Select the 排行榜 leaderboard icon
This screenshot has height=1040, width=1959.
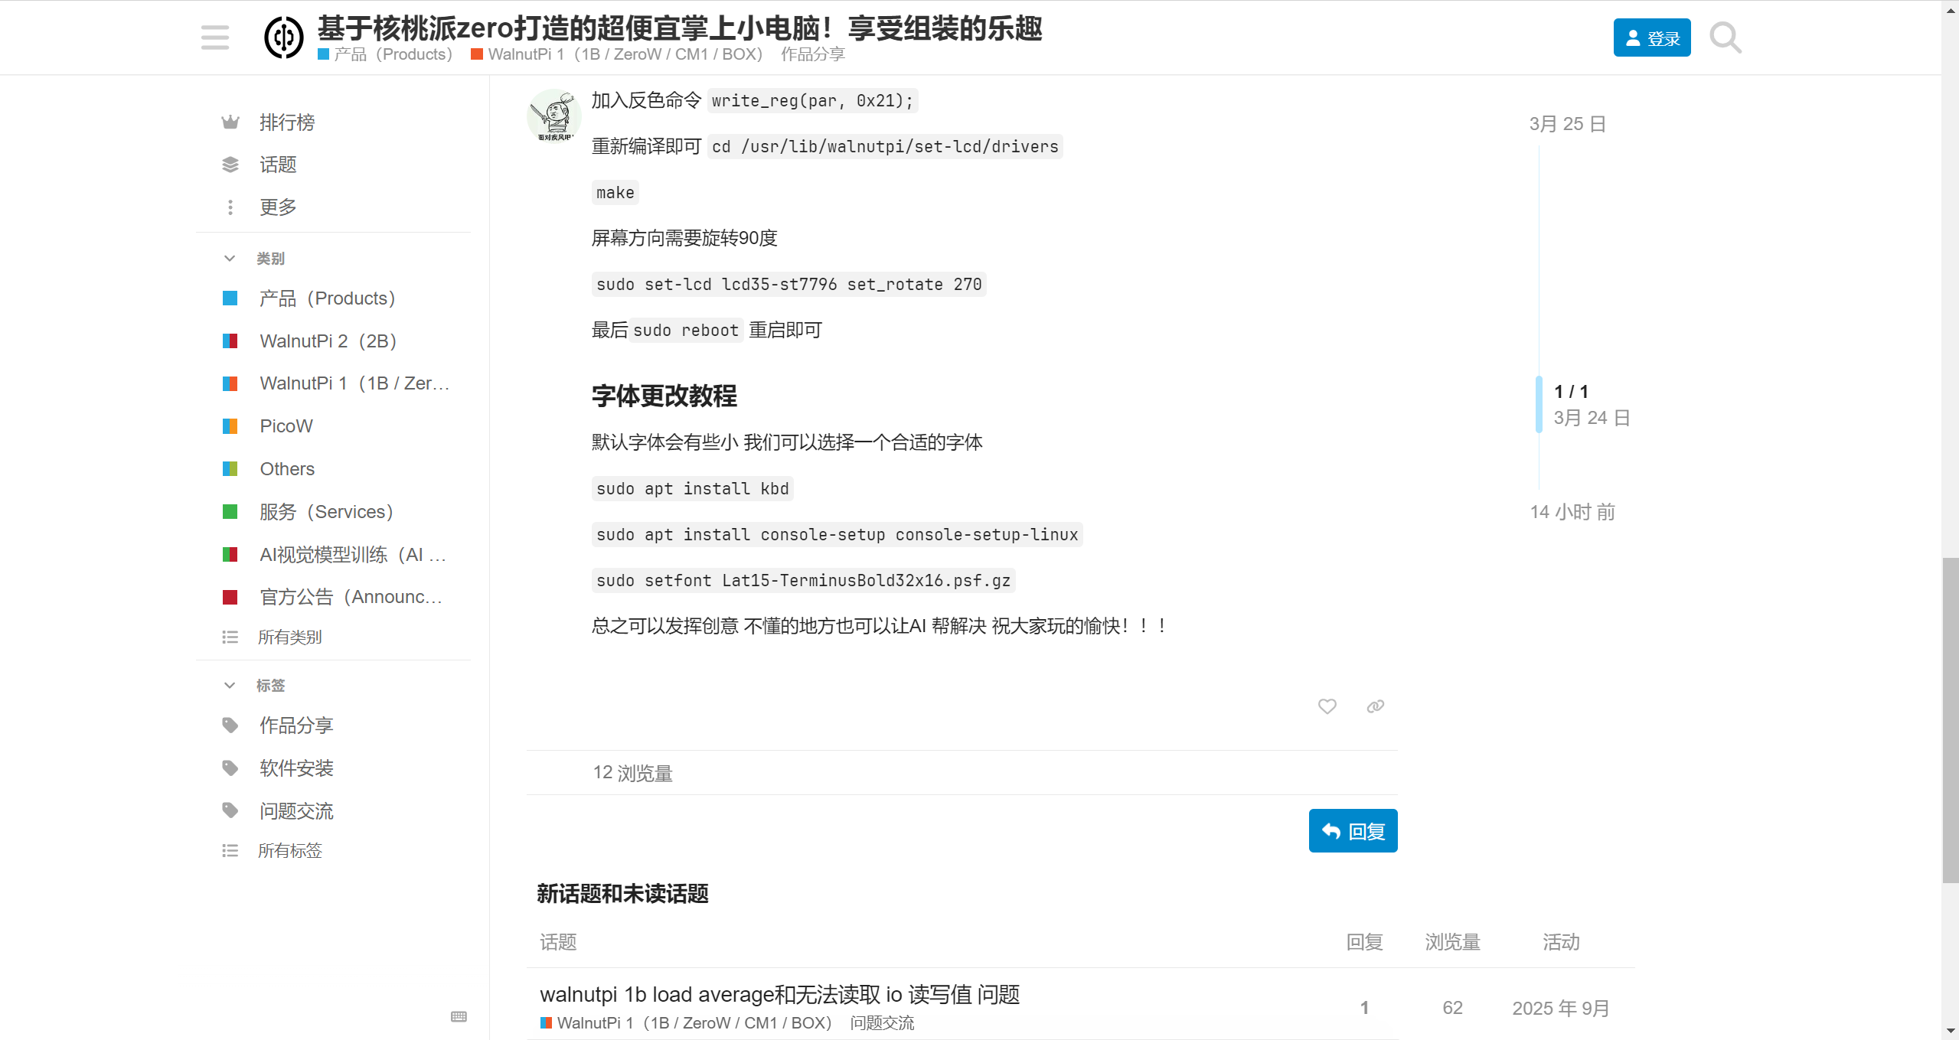tap(230, 122)
